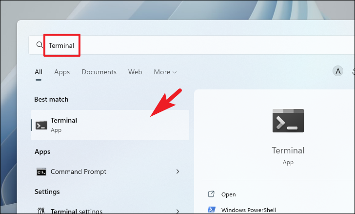Image resolution: width=355 pixels, height=214 pixels.
Task: Click the Windows PowerShell icon
Action: pos(212,210)
